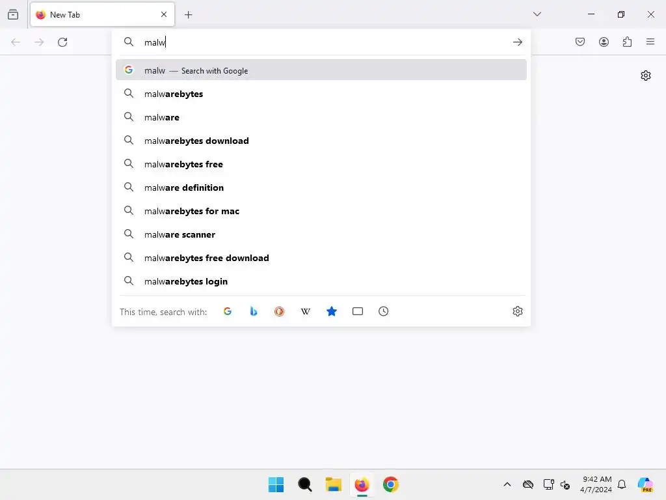The width and height of the screenshot is (666, 500).
Task: Open a new tab with plus button
Action: coord(188,15)
